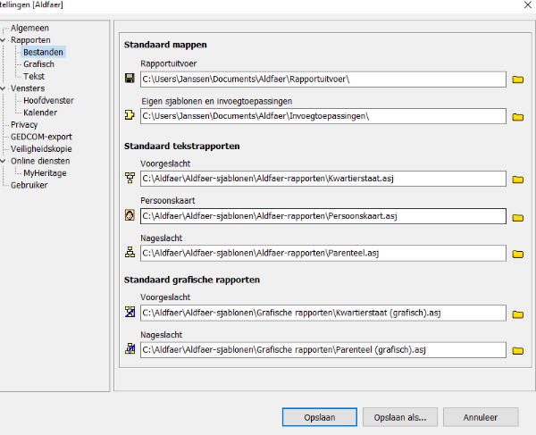Click the Opslaan als... button
536x435 pixels.
[x=400, y=416]
